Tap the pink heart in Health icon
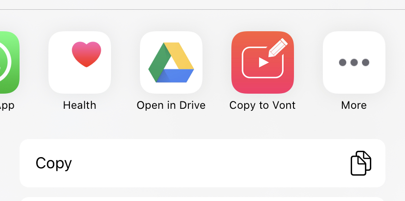 click(x=87, y=54)
